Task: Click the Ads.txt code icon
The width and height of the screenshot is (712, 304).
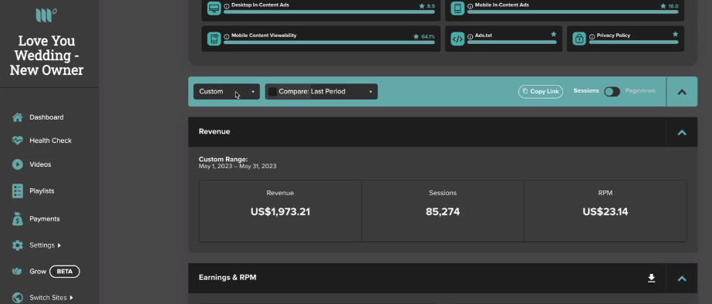Action: coord(457,39)
